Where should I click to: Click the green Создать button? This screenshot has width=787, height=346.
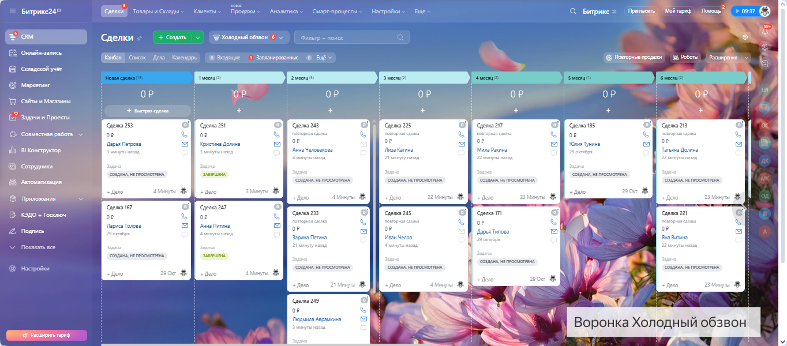[173, 37]
